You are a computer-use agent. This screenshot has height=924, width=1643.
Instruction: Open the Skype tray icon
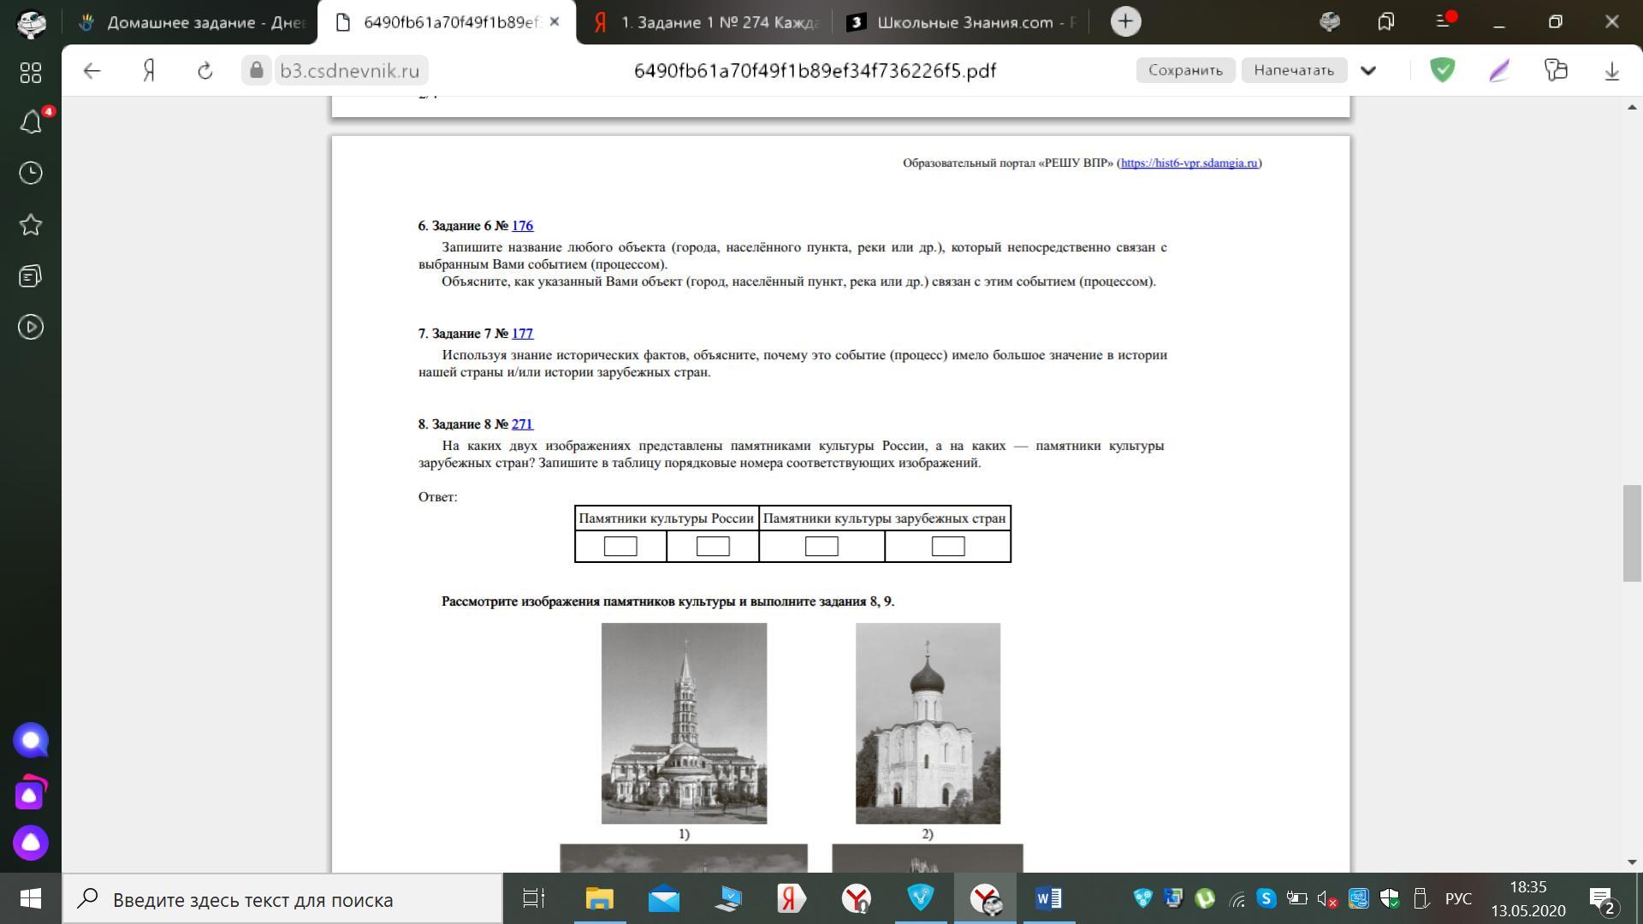click(x=1266, y=898)
